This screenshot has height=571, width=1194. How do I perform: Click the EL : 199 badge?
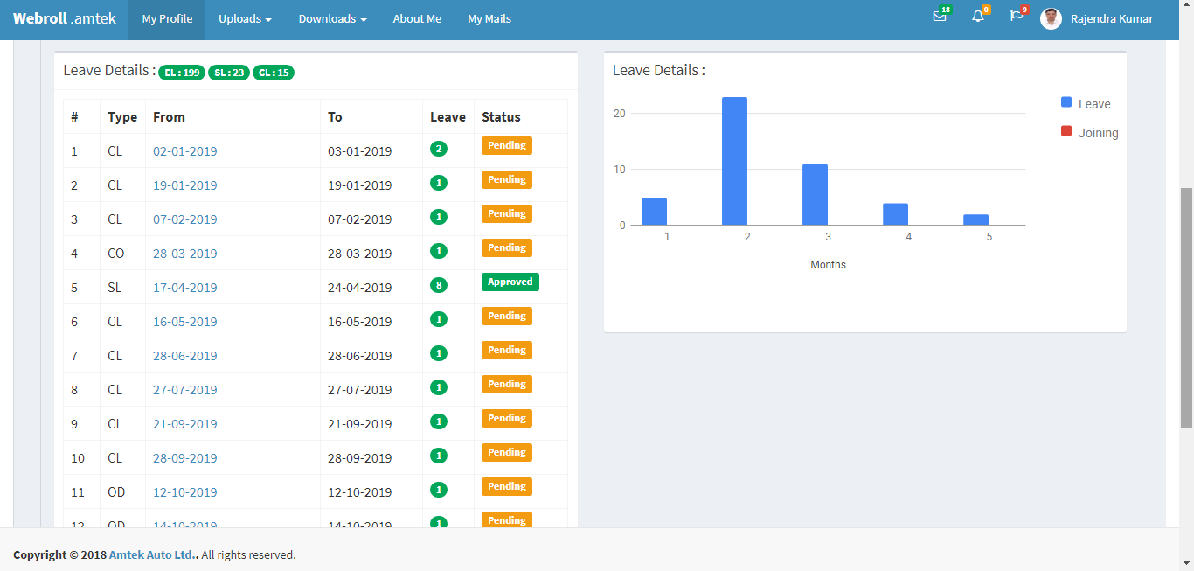coord(181,73)
